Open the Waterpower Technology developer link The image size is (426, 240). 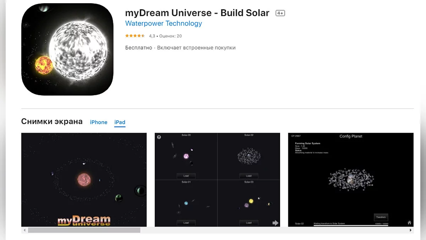click(x=164, y=23)
